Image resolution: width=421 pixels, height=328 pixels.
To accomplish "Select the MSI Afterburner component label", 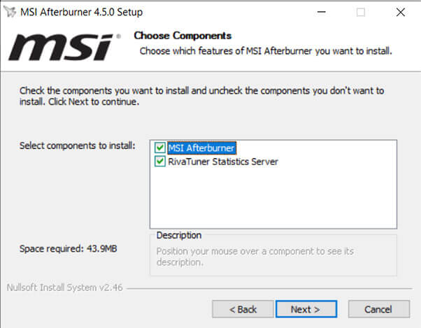I will click(x=201, y=148).
